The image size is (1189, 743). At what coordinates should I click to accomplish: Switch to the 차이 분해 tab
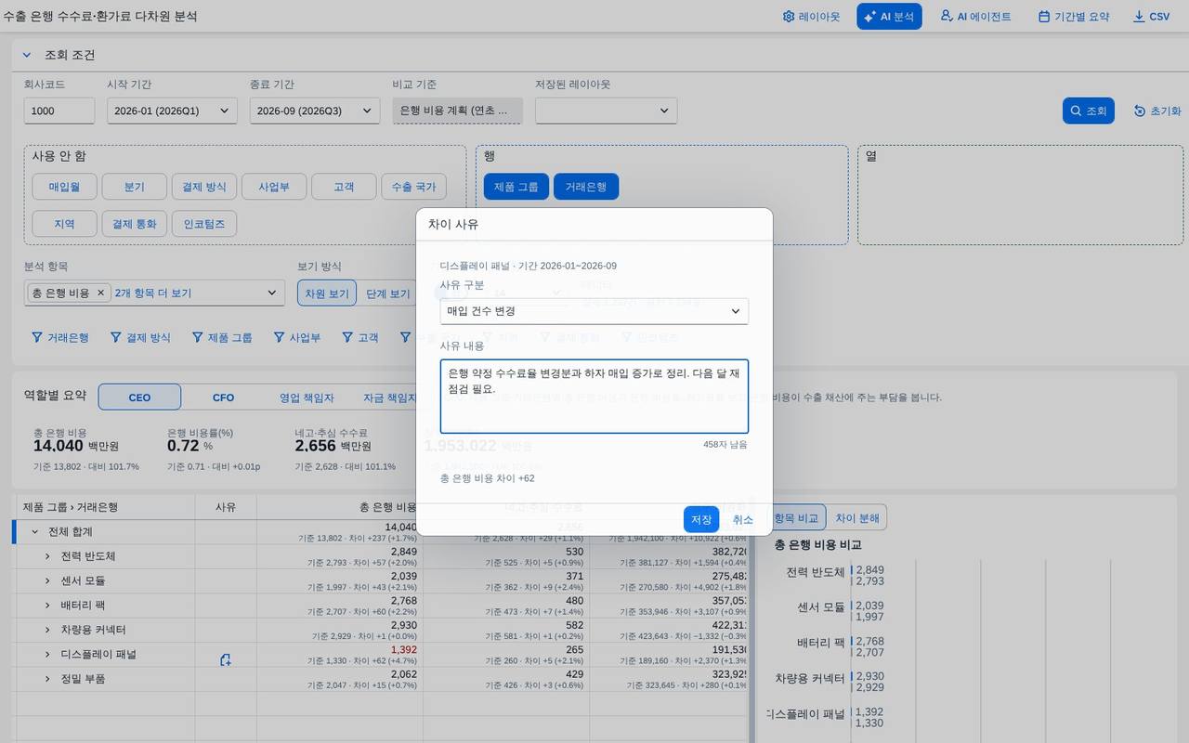[x=856, y=518]
